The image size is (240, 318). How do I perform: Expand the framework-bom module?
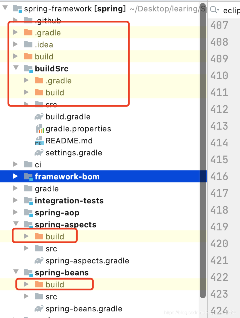click(x=15, y=176)
